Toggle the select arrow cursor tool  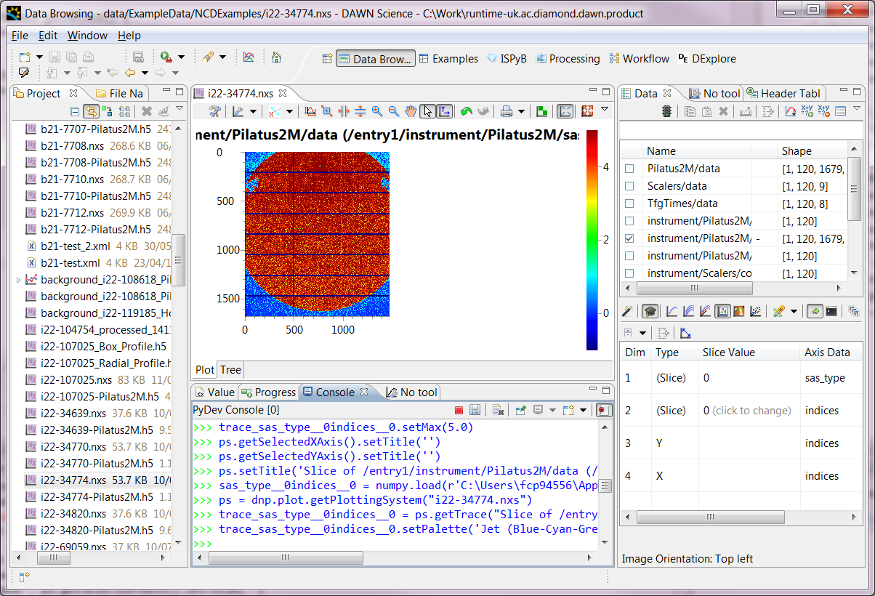coord(427,111)
